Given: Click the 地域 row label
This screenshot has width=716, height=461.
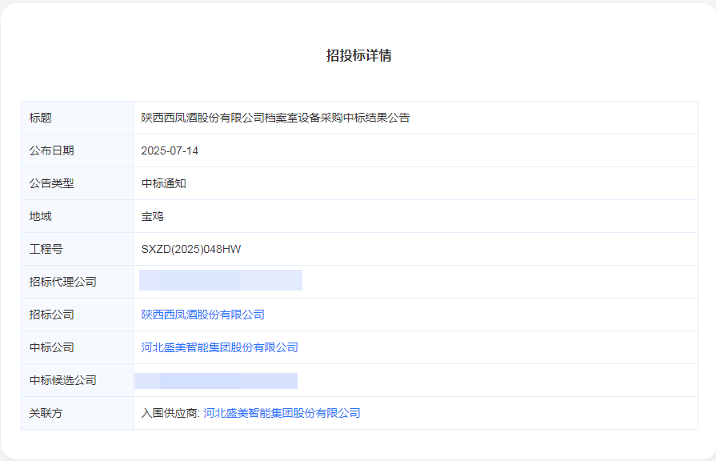Looking at the screenshot, I should tap(41, 216).
